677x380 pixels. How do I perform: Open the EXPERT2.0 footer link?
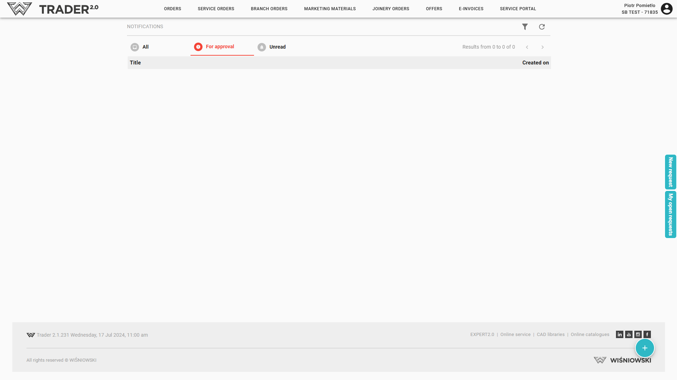click(x=482, y=335)
